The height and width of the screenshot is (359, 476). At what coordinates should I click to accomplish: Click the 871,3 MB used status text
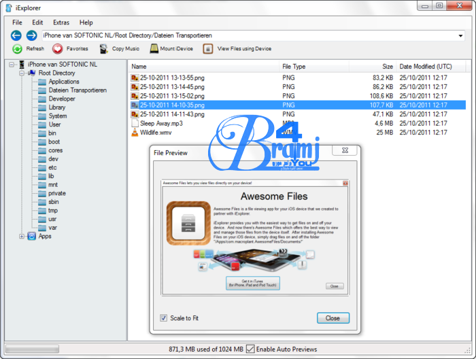coord(206,349)
